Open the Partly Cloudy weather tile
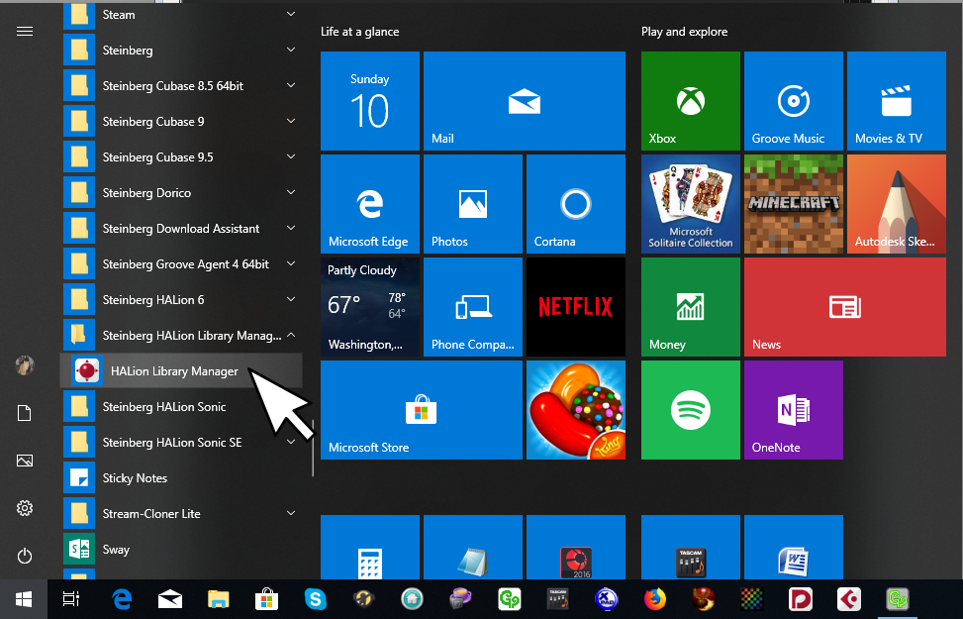Viewport: 963px width, 619px height. tap(370, 307)
